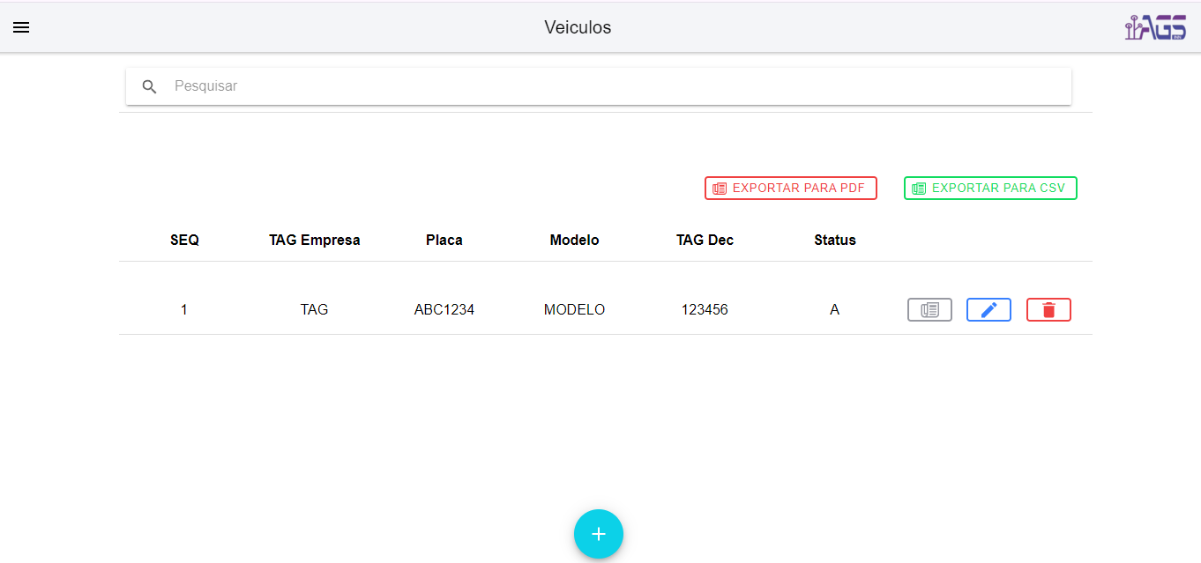The width and height of the screenshot is (1201, 563).
Task: Focus the Pesquisar search field
Action: [x=617, y=86]
